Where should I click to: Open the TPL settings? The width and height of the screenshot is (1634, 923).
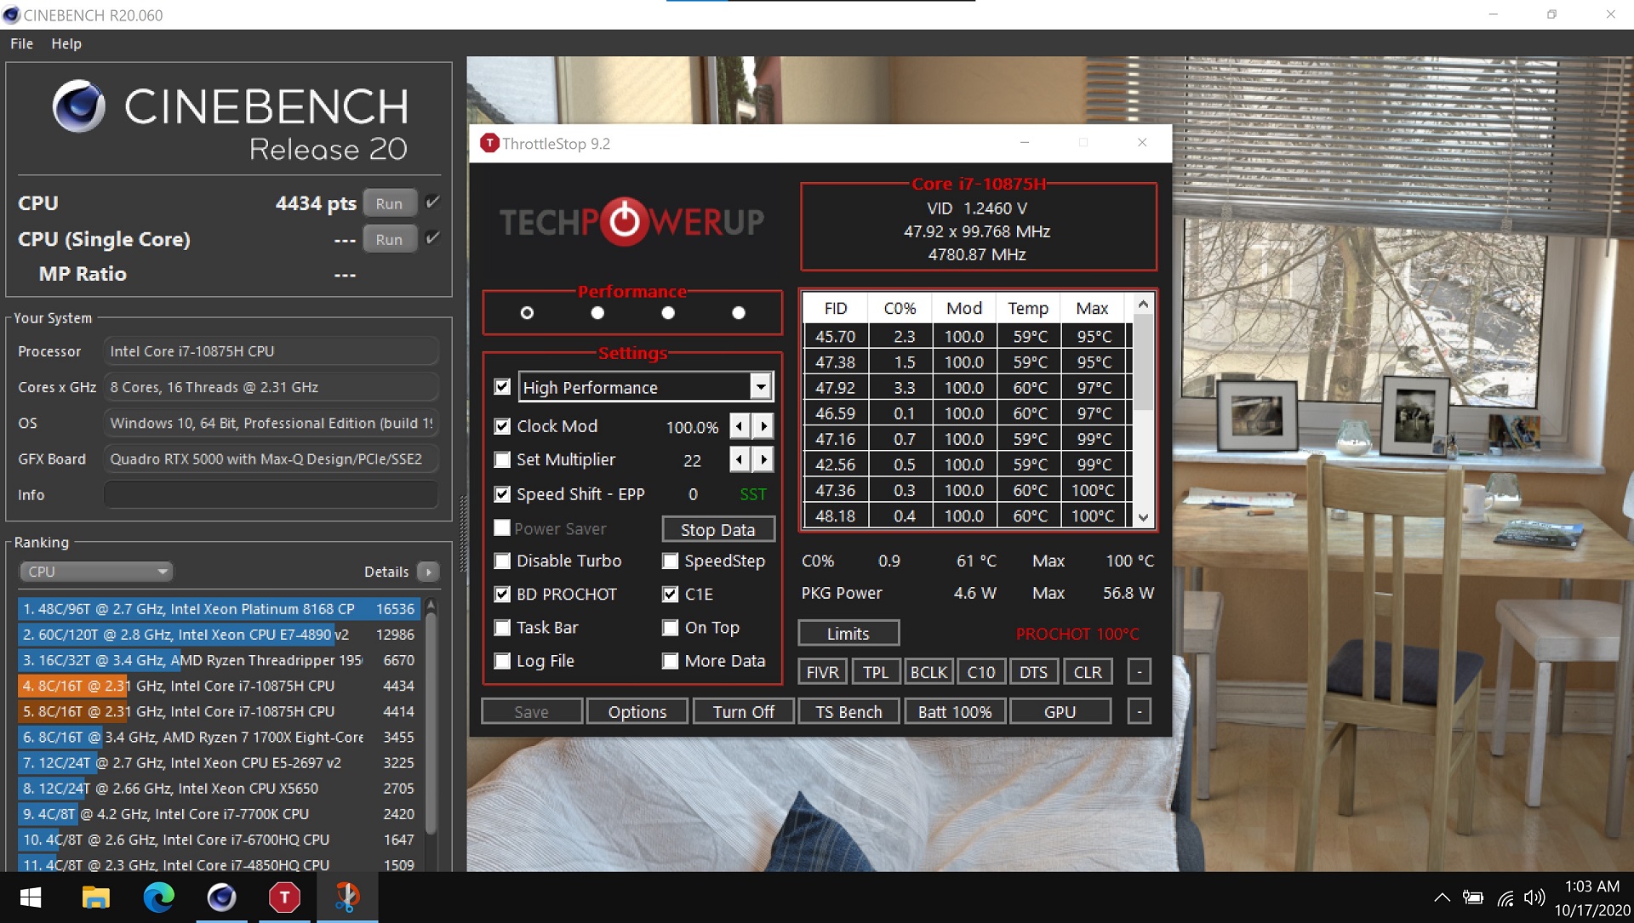tap(876, 672)
